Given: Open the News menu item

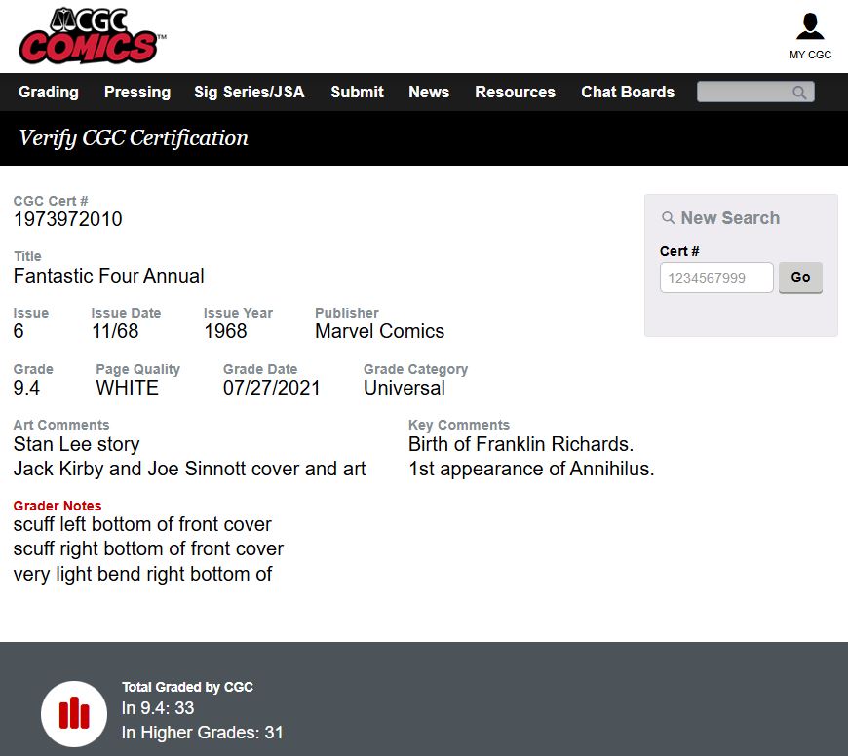Looking at the screenshot, I should (429, 92).
